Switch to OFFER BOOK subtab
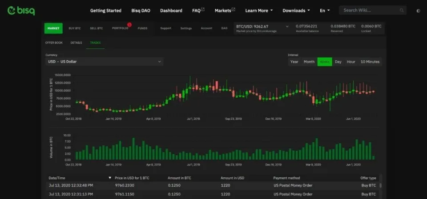The width and height of the screenshot is (427, 199). 54,43
